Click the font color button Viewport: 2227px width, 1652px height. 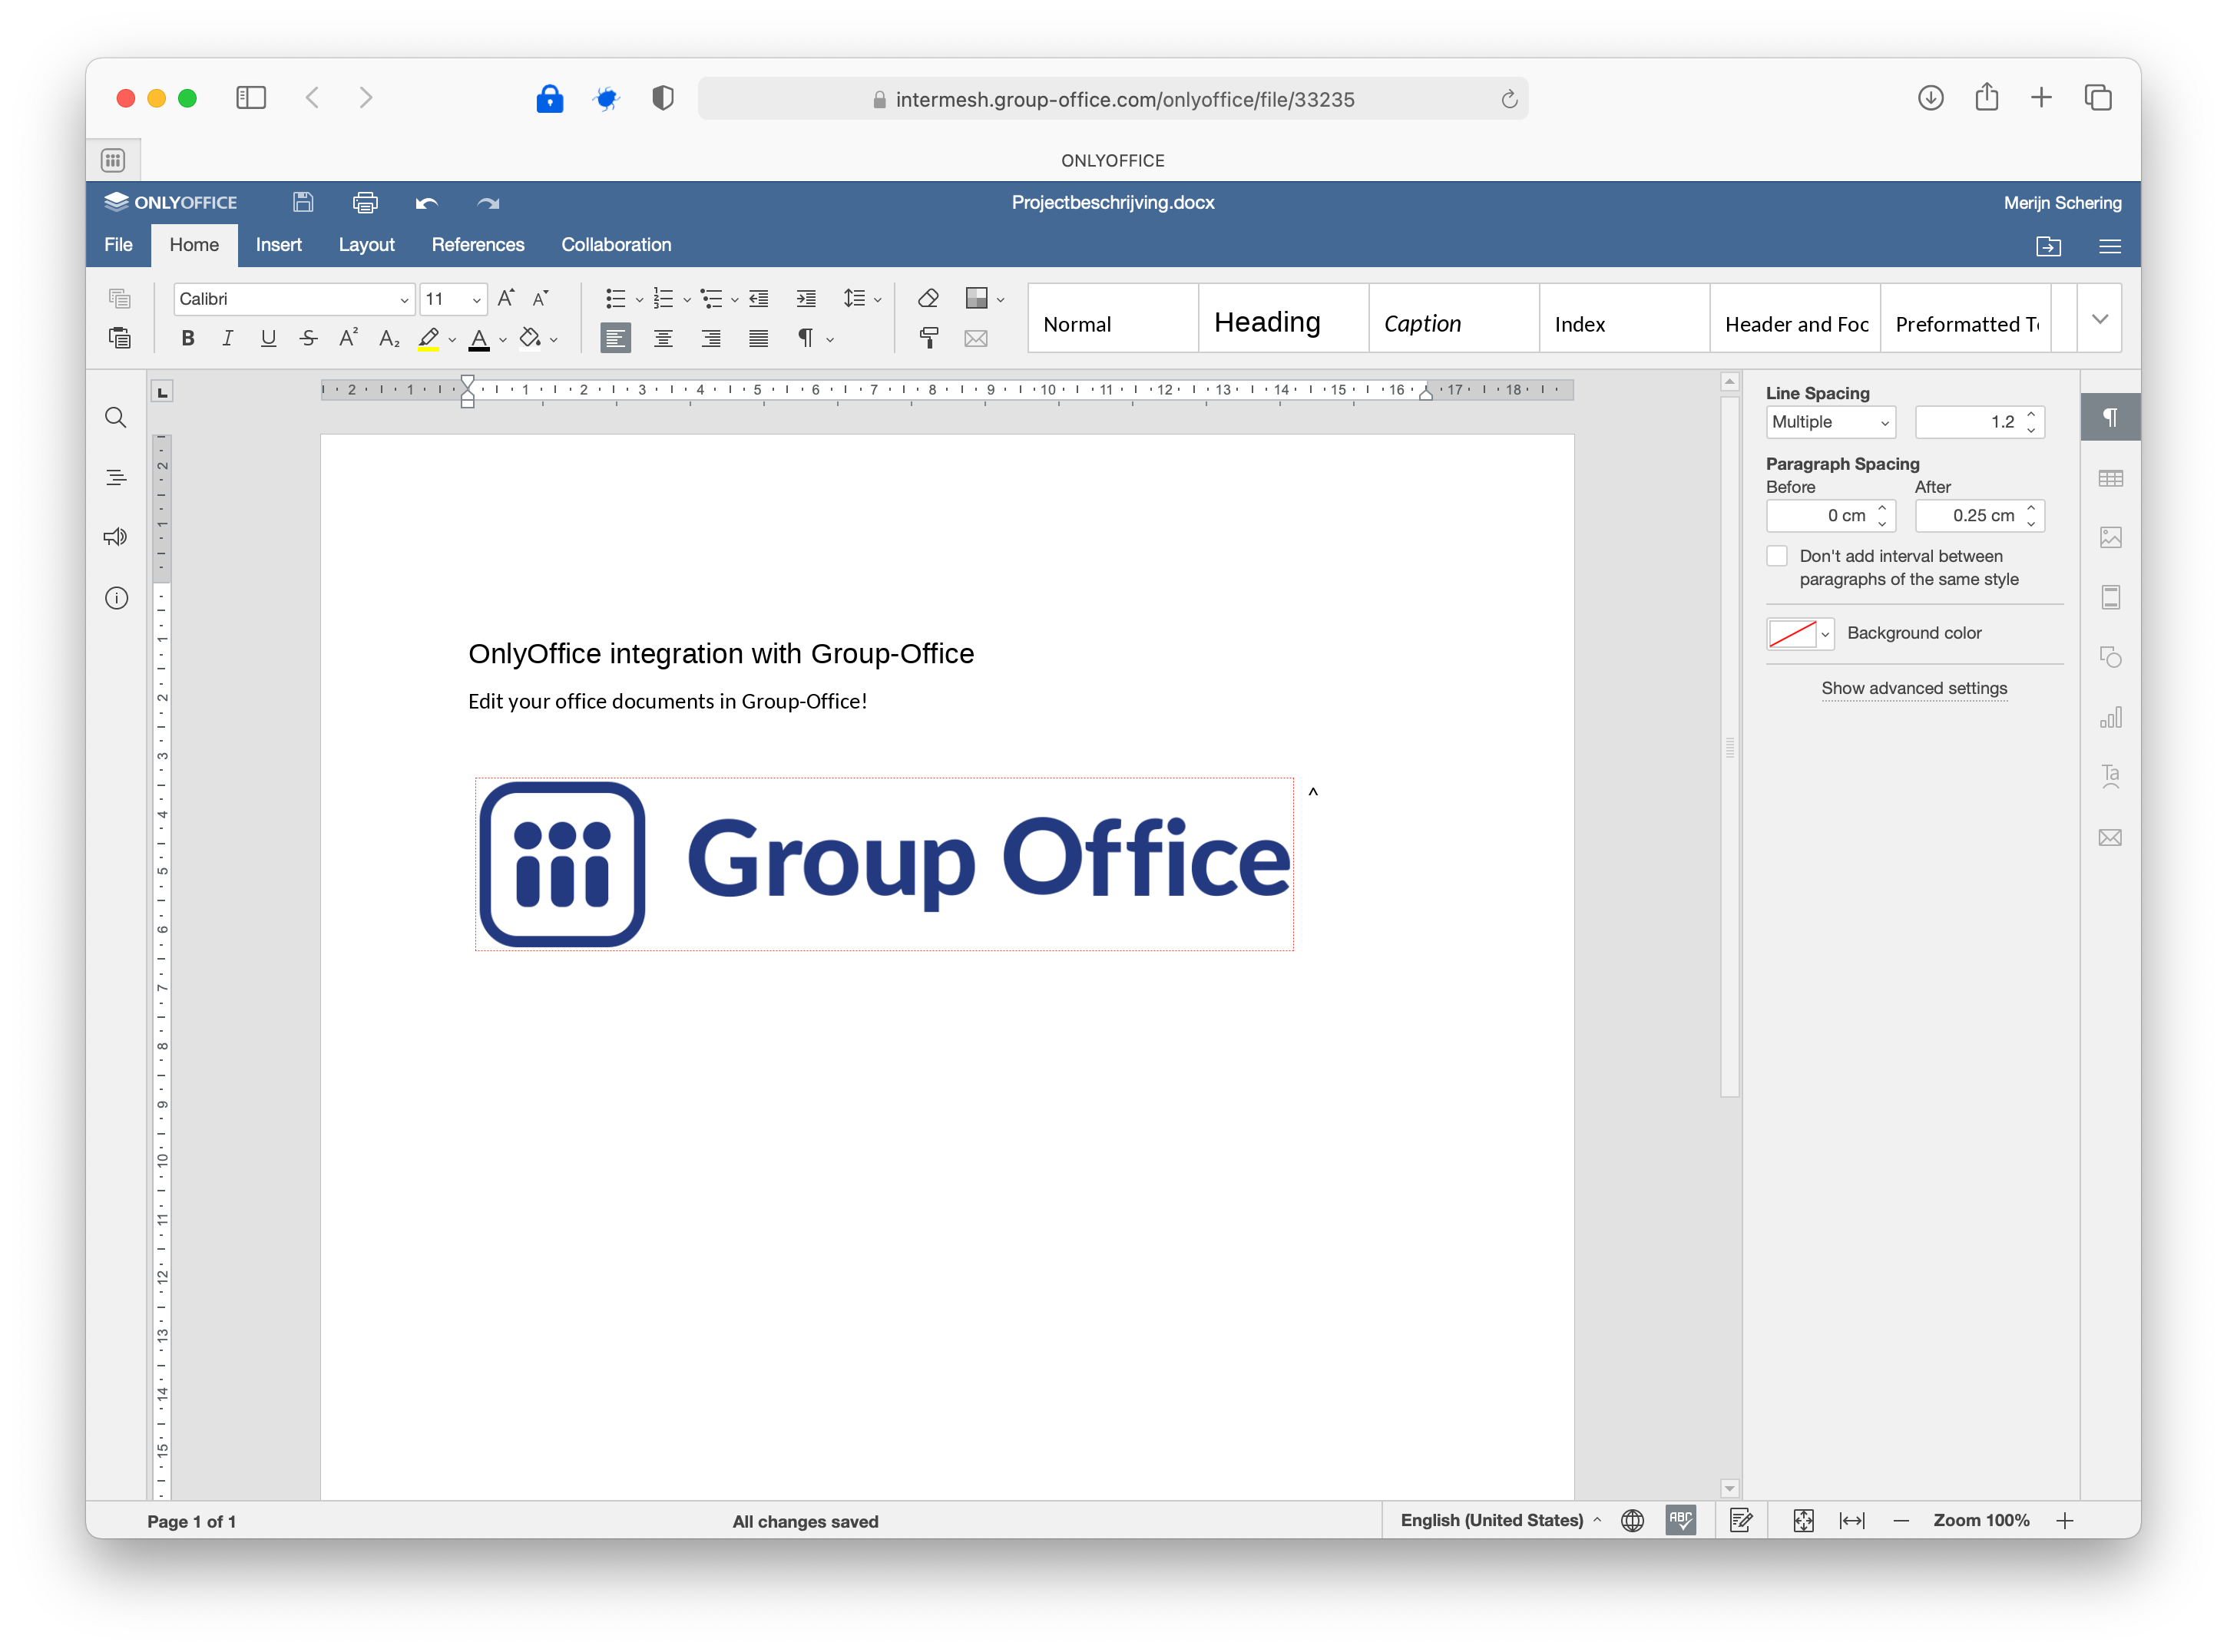479,338
